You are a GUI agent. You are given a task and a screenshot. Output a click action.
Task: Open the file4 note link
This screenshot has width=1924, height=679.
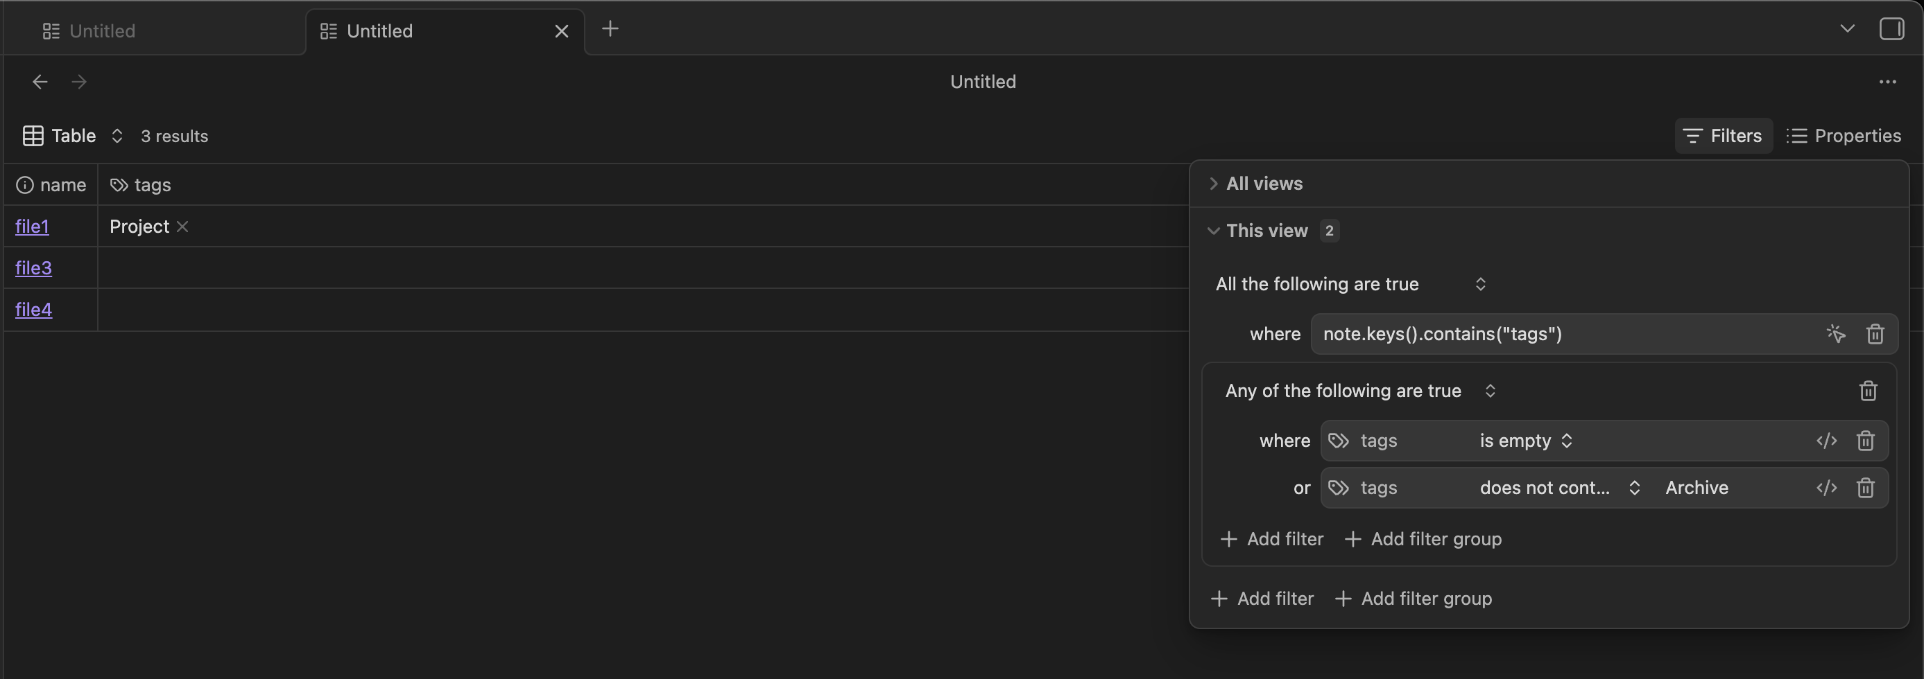(33, 310)
